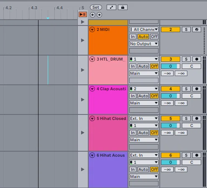The image size is (207, 188).
Task: Toggle the lock envelopes icon
Action: 123,8
